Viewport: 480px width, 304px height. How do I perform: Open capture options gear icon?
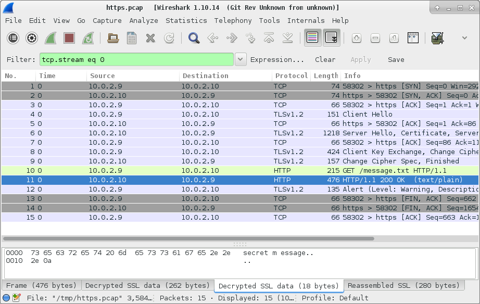point(32,39)
